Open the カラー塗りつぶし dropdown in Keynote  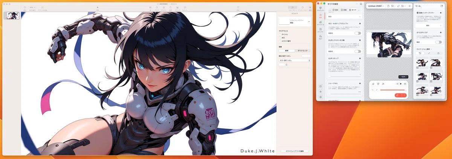coord(295,60)
